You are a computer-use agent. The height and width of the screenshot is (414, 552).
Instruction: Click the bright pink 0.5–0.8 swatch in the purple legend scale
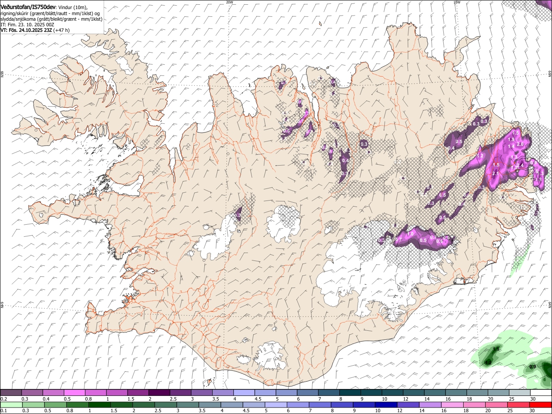(x=74, y=393)
